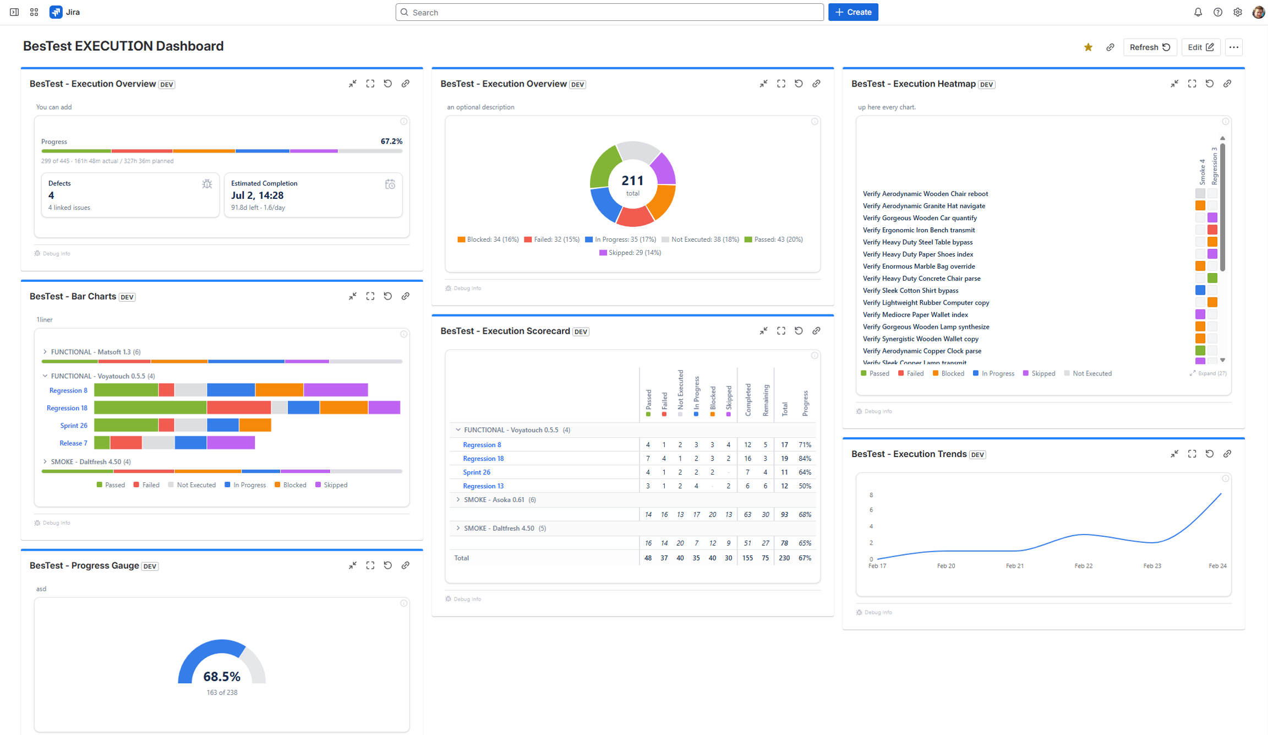Toggle Passed legend in Bar Charts
Image resolution: width=1268 pixels, height=735 pixels.
click(x=111, y=485)
